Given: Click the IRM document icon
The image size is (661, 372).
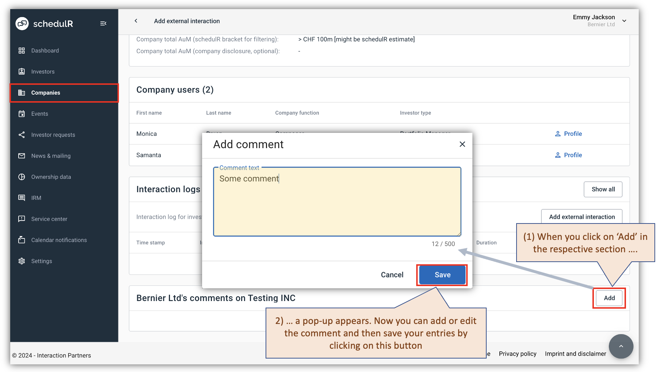Looking at the screenshot, I should click(x=22, y=198).
